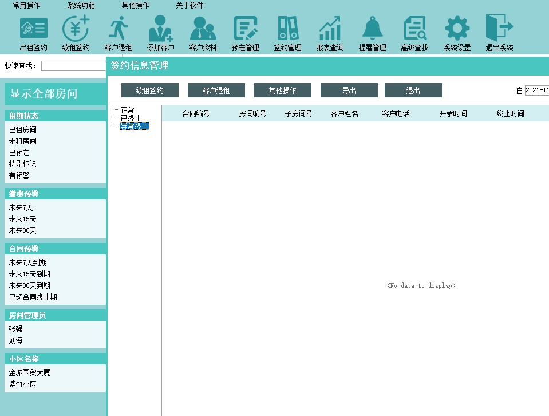Open the 出租签约 rental signing icon
This screenshot has height=416, width=549.
33,29
